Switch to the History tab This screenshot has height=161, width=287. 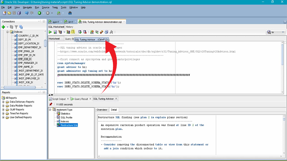click(69, 27)
